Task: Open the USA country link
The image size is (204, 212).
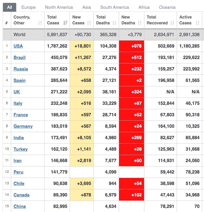Action: tap(18, 46)
